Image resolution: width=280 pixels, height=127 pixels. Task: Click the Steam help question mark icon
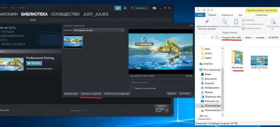[132, 8]
